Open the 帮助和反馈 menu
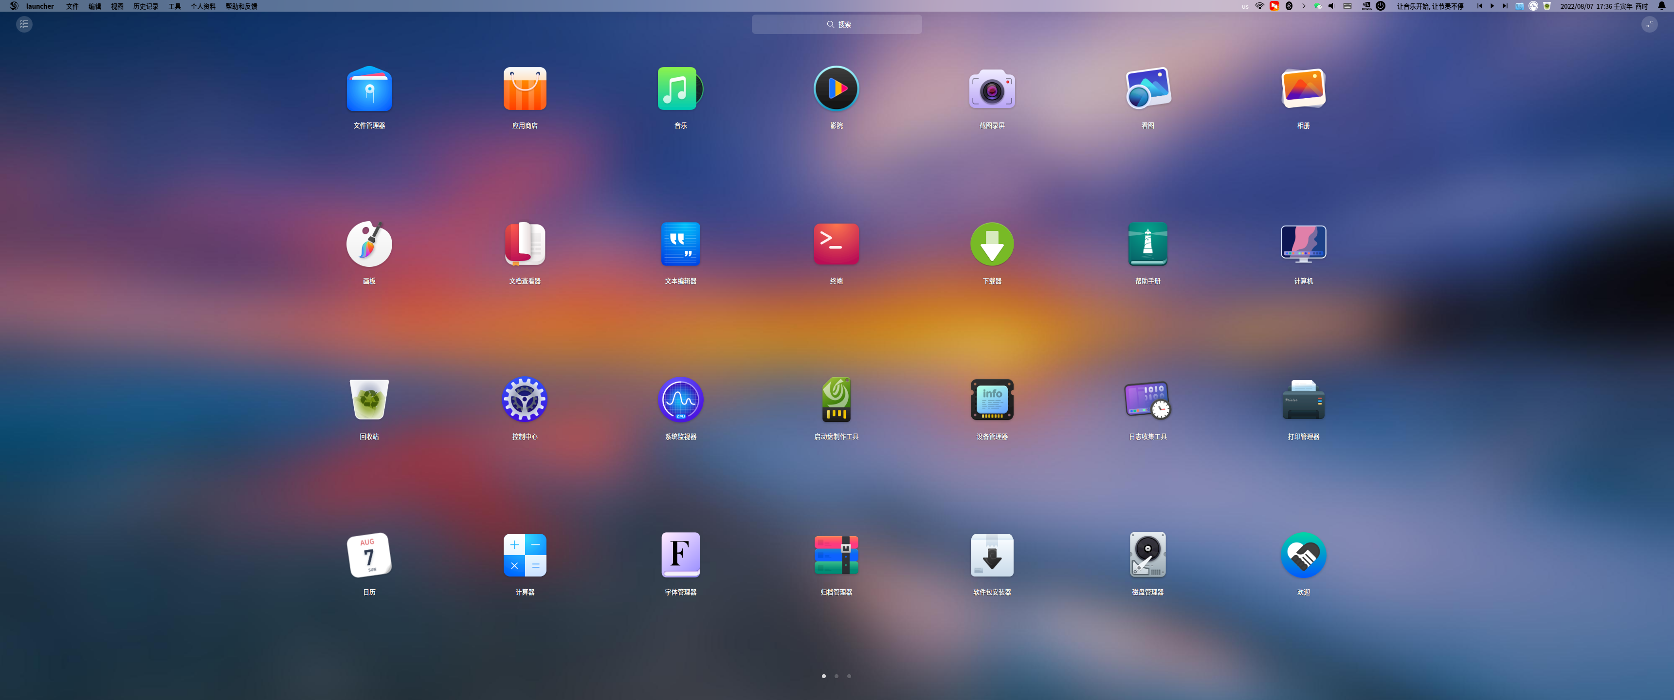 coord(241,6)
